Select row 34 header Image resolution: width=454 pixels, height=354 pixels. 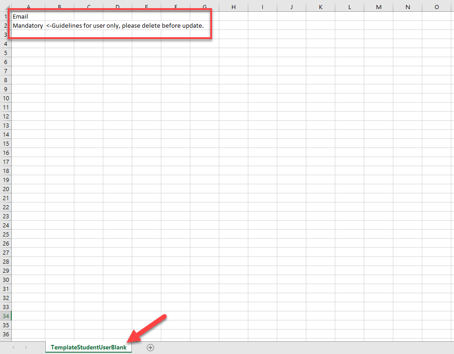5,316
